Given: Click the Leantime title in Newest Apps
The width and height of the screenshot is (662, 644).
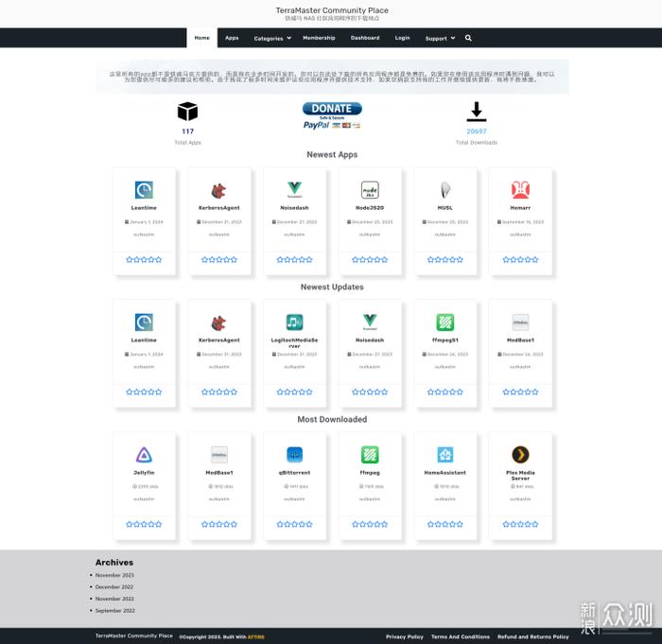Looking at the screenshot, I should click(x=144, y=208).
